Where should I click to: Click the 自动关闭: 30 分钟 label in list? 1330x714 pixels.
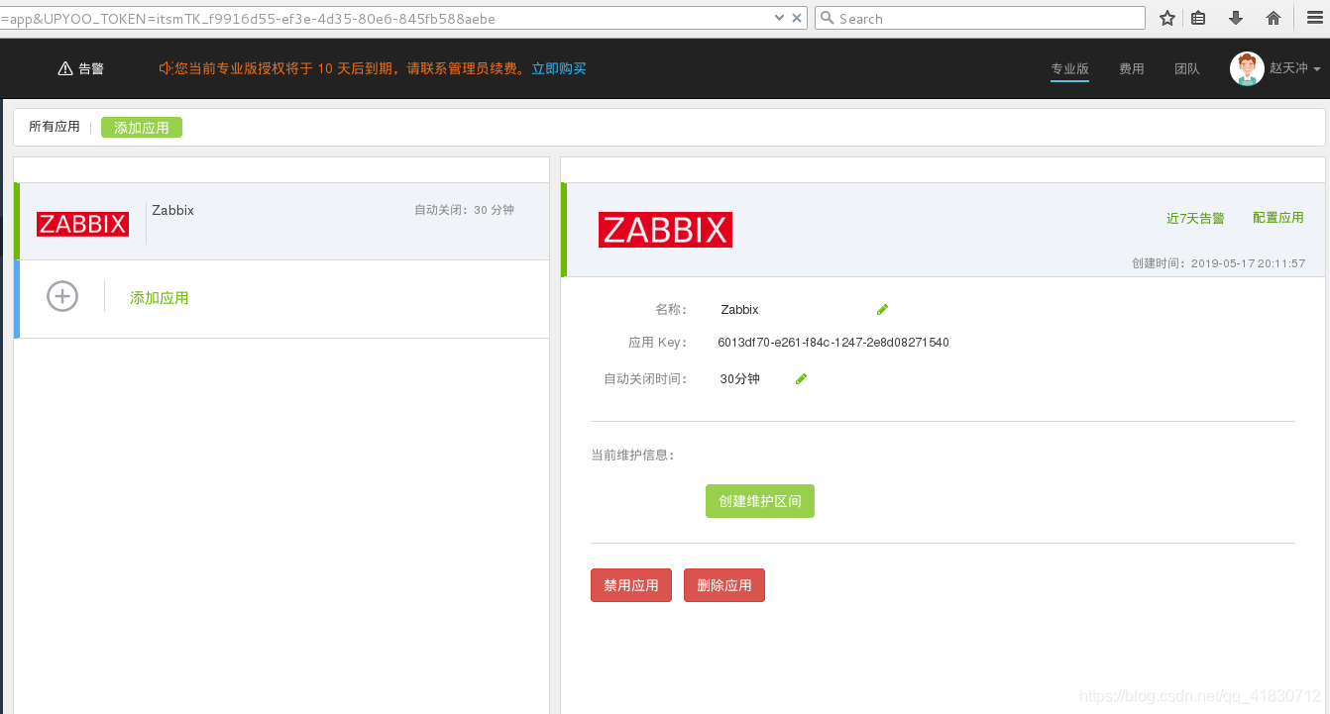pyautogui.click(x=464, y=210)
